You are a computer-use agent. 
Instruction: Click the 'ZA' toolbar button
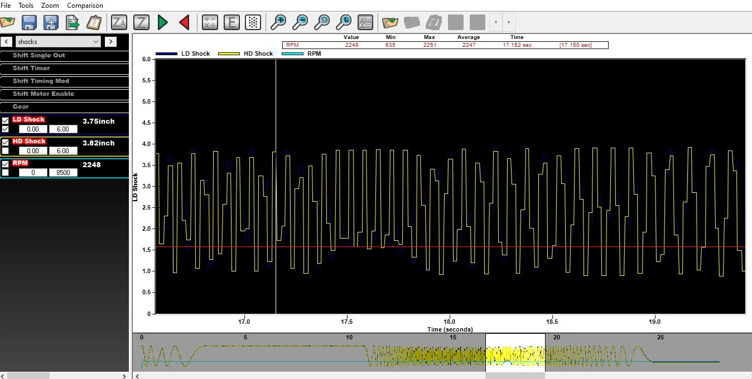[x=119, y=22]
